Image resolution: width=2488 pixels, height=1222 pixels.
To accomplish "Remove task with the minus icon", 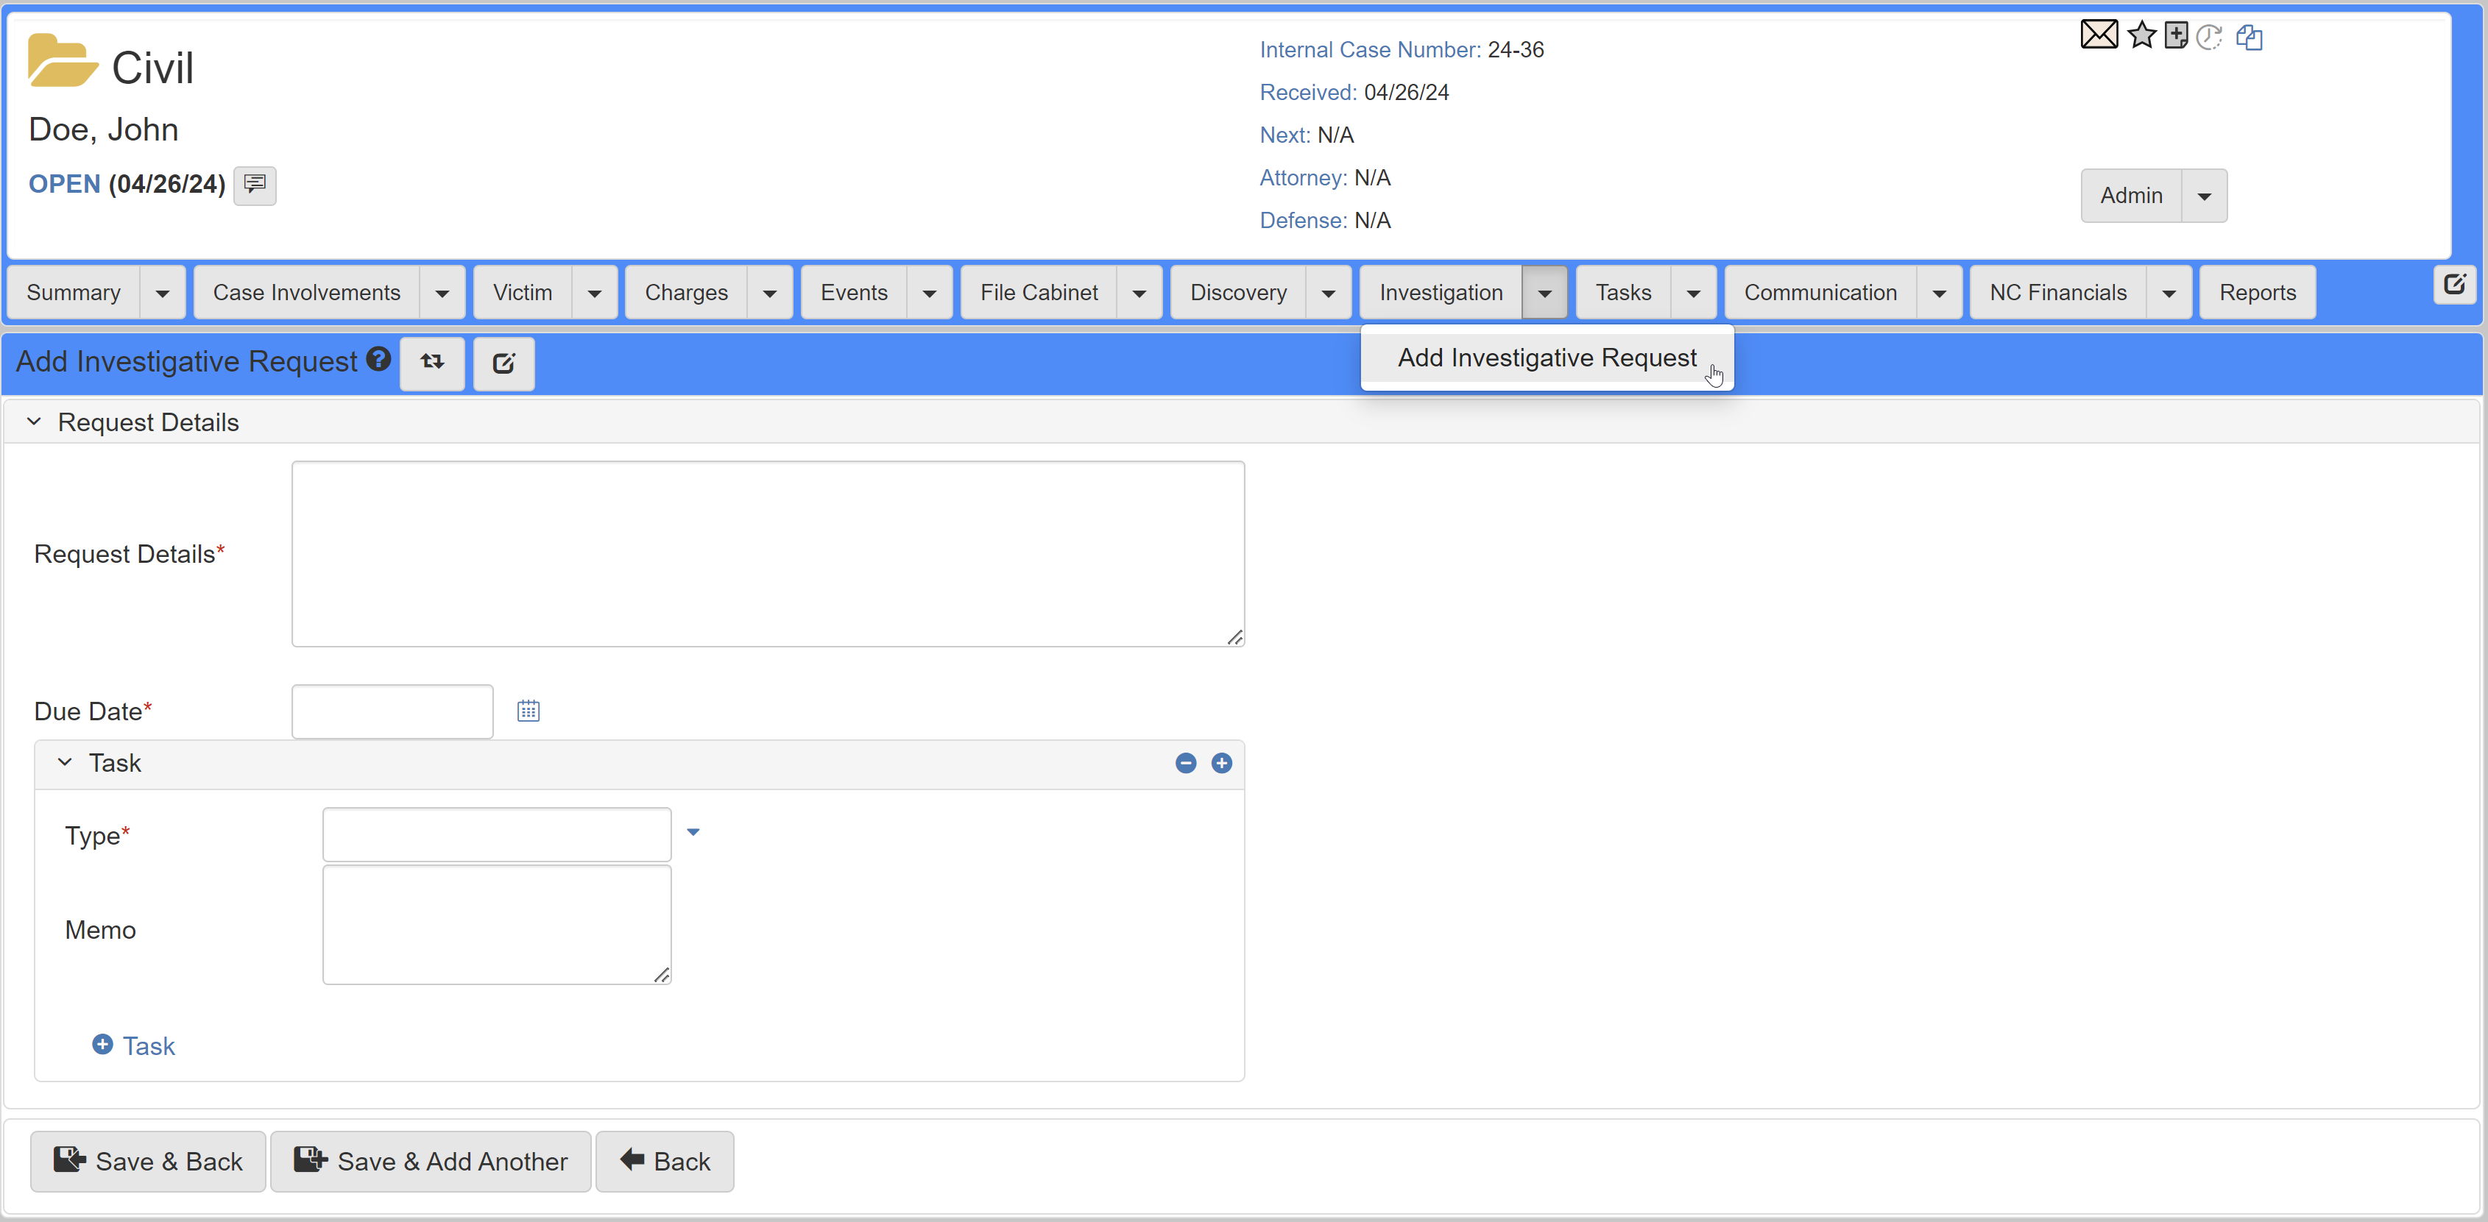I will (1185, 764).
